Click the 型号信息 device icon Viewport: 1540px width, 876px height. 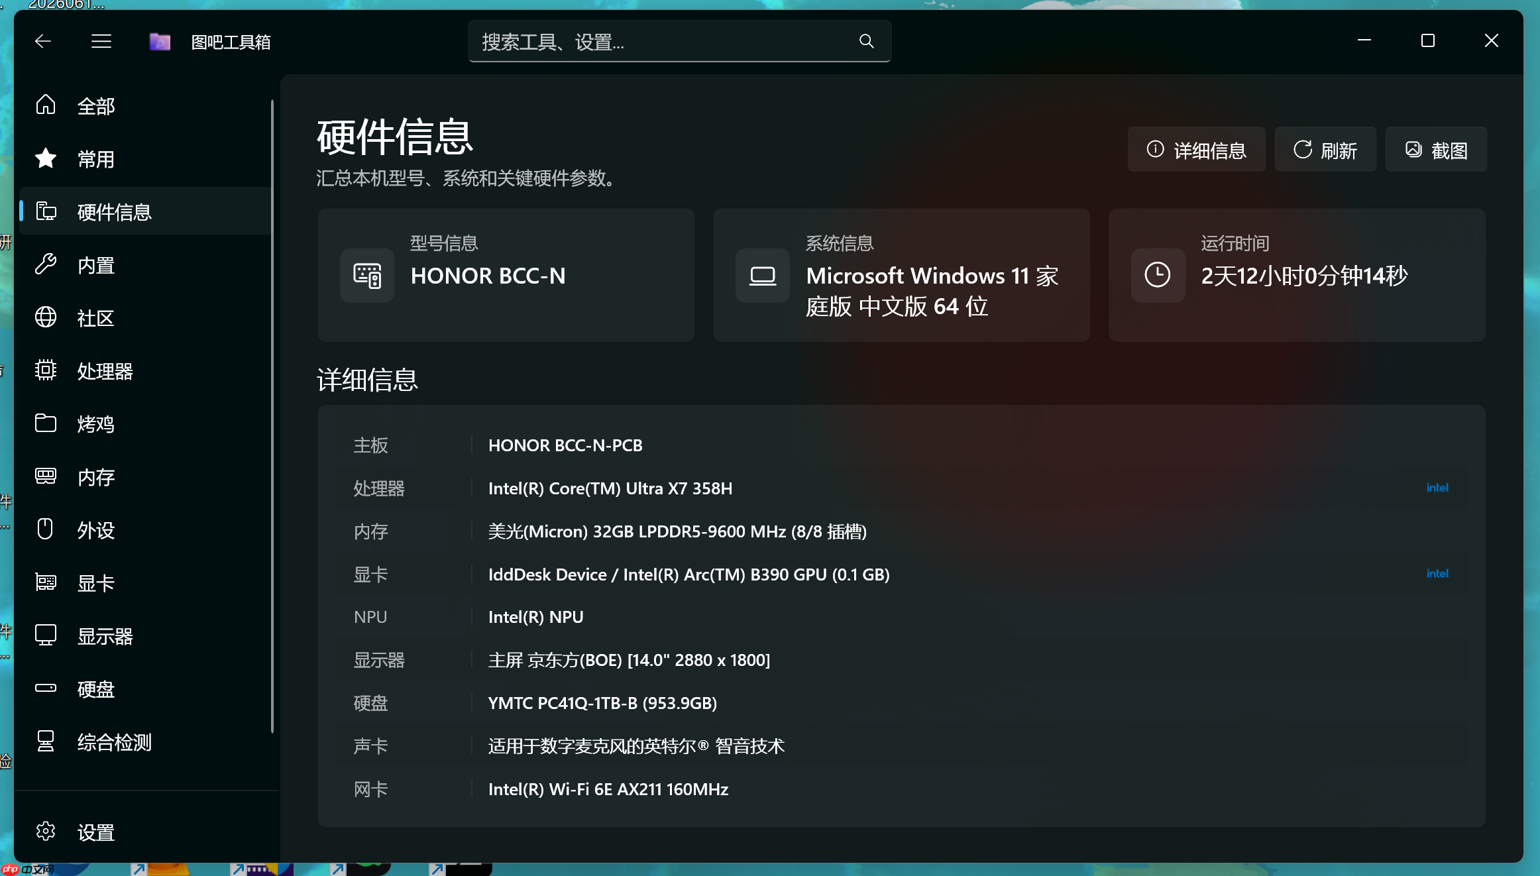tap(367, 275)
